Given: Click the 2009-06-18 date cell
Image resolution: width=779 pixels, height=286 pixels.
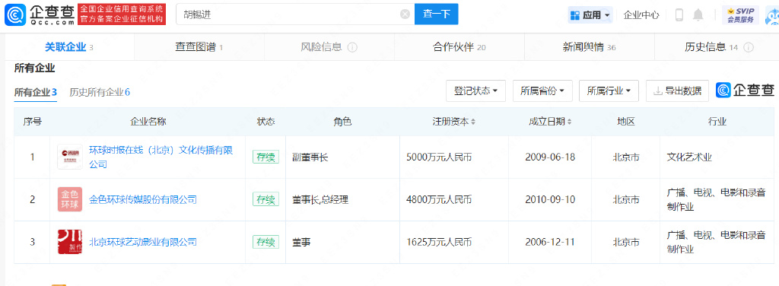Looking at the screenshot, I should (x=550, y=157).
